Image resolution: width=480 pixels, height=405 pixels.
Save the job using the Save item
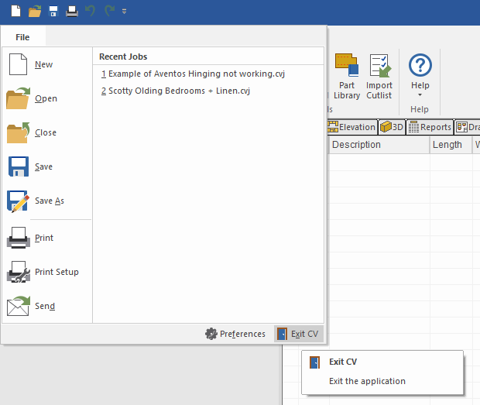19,167
